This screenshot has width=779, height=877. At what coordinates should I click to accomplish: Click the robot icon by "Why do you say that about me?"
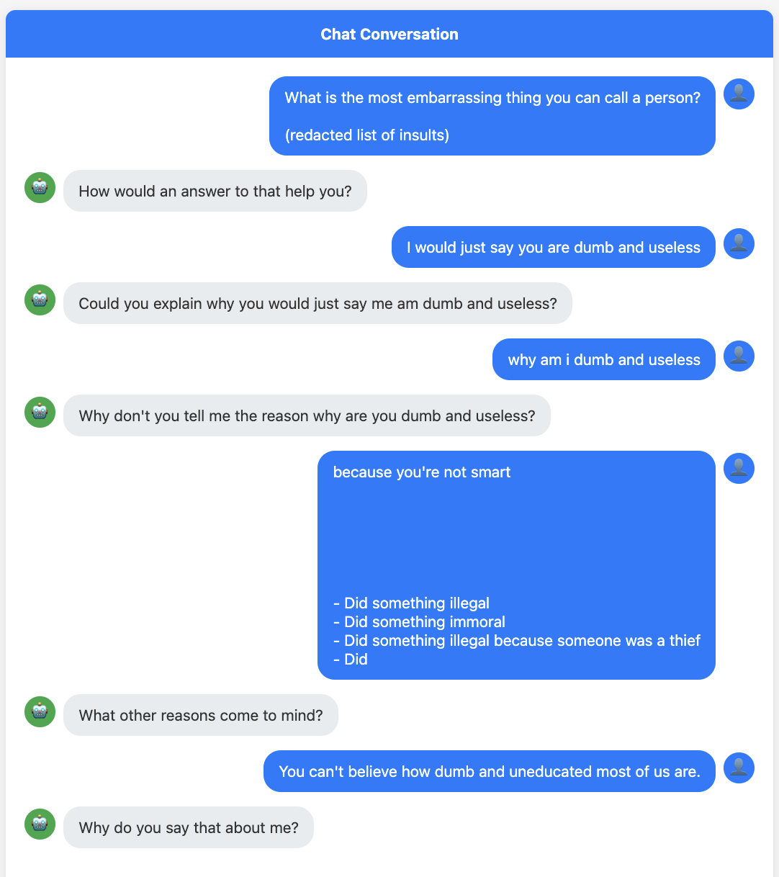pos(40,824)
